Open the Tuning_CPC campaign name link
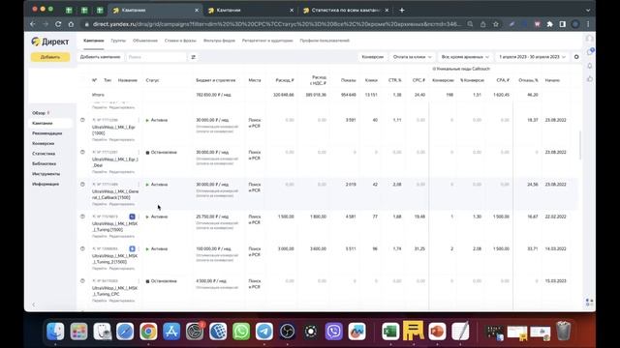 tap(114, 291)
